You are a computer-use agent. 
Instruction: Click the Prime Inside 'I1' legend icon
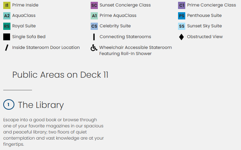click(7, 5)
